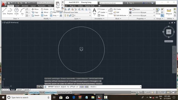This screenshot has width=178, height=100.
Task: Expand the Properties panel
Action: [141, 19]
